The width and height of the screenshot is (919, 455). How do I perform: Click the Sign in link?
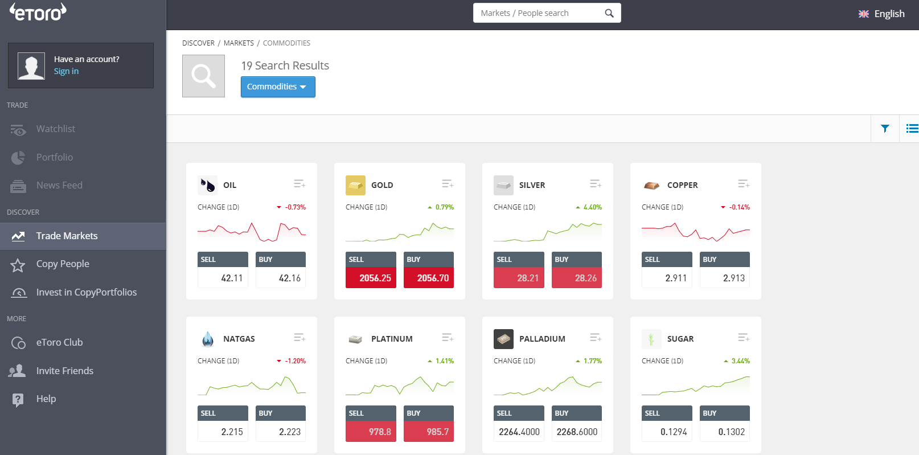pyautogui.click(x=66, y=71)
